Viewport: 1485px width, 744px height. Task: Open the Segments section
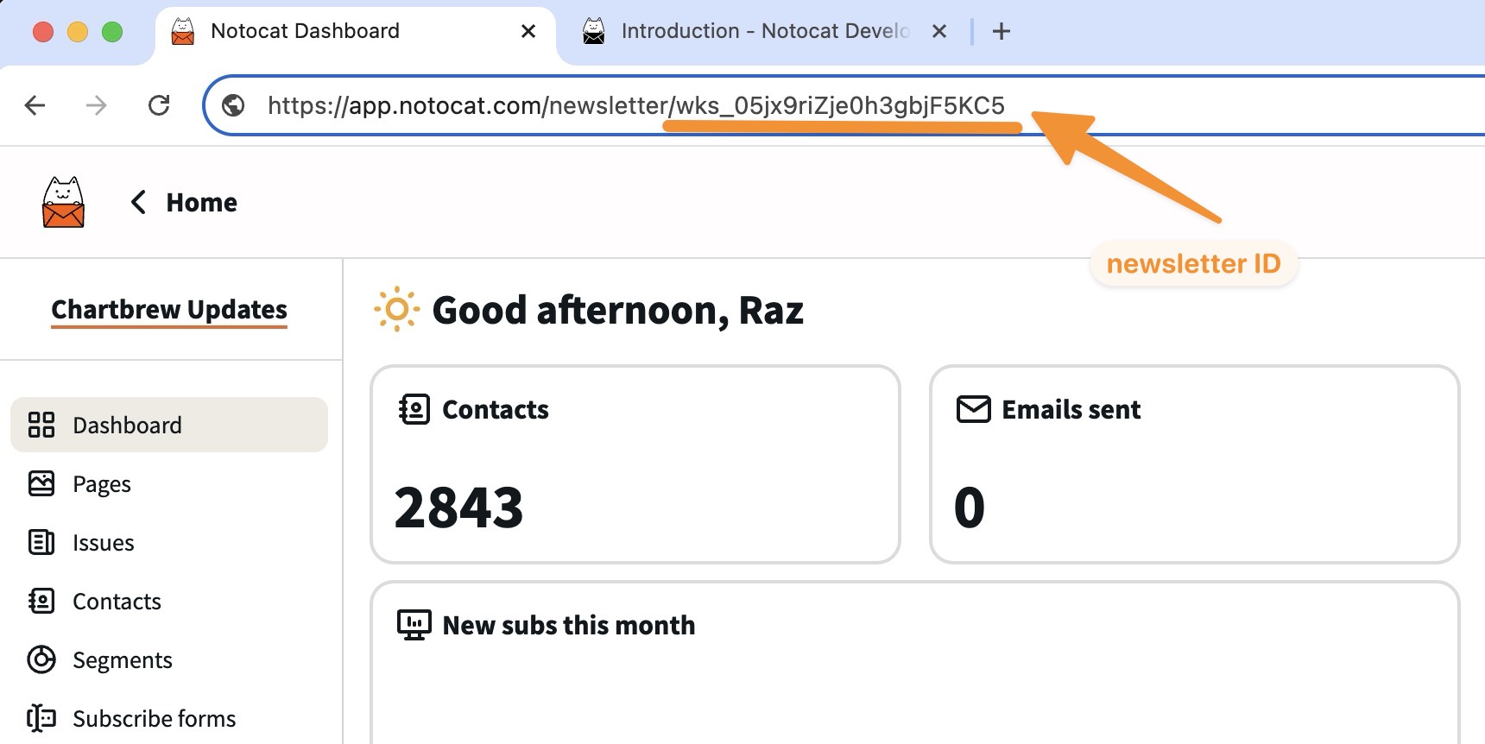coord(122,659)
